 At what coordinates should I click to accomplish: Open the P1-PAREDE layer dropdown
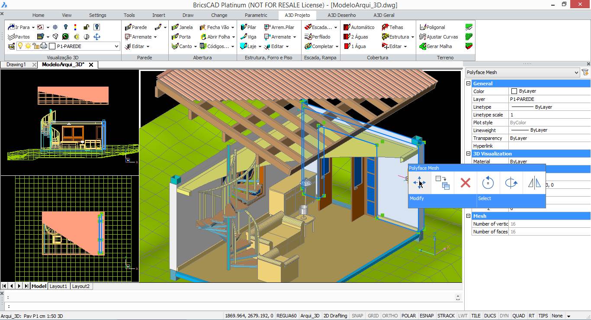pyautogui.click(x=116, y=46)
